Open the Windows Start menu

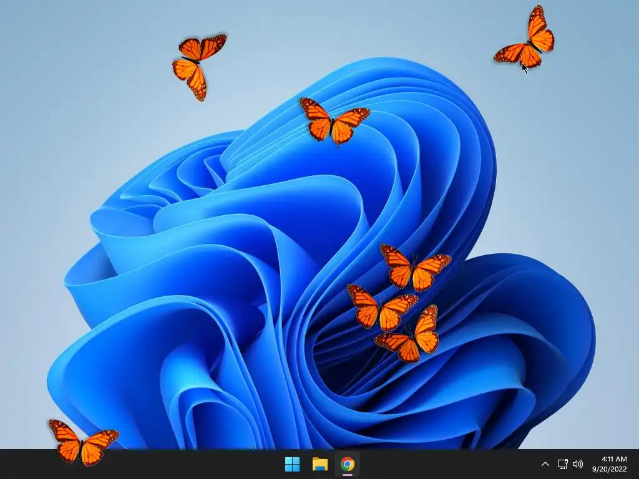click(x=292, y=464)
